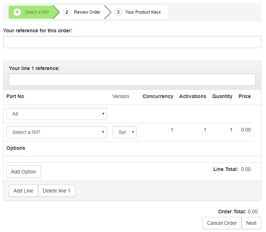Click the Activations value of 1
This screenshot has height=232, width=266.
click(205, 130)
